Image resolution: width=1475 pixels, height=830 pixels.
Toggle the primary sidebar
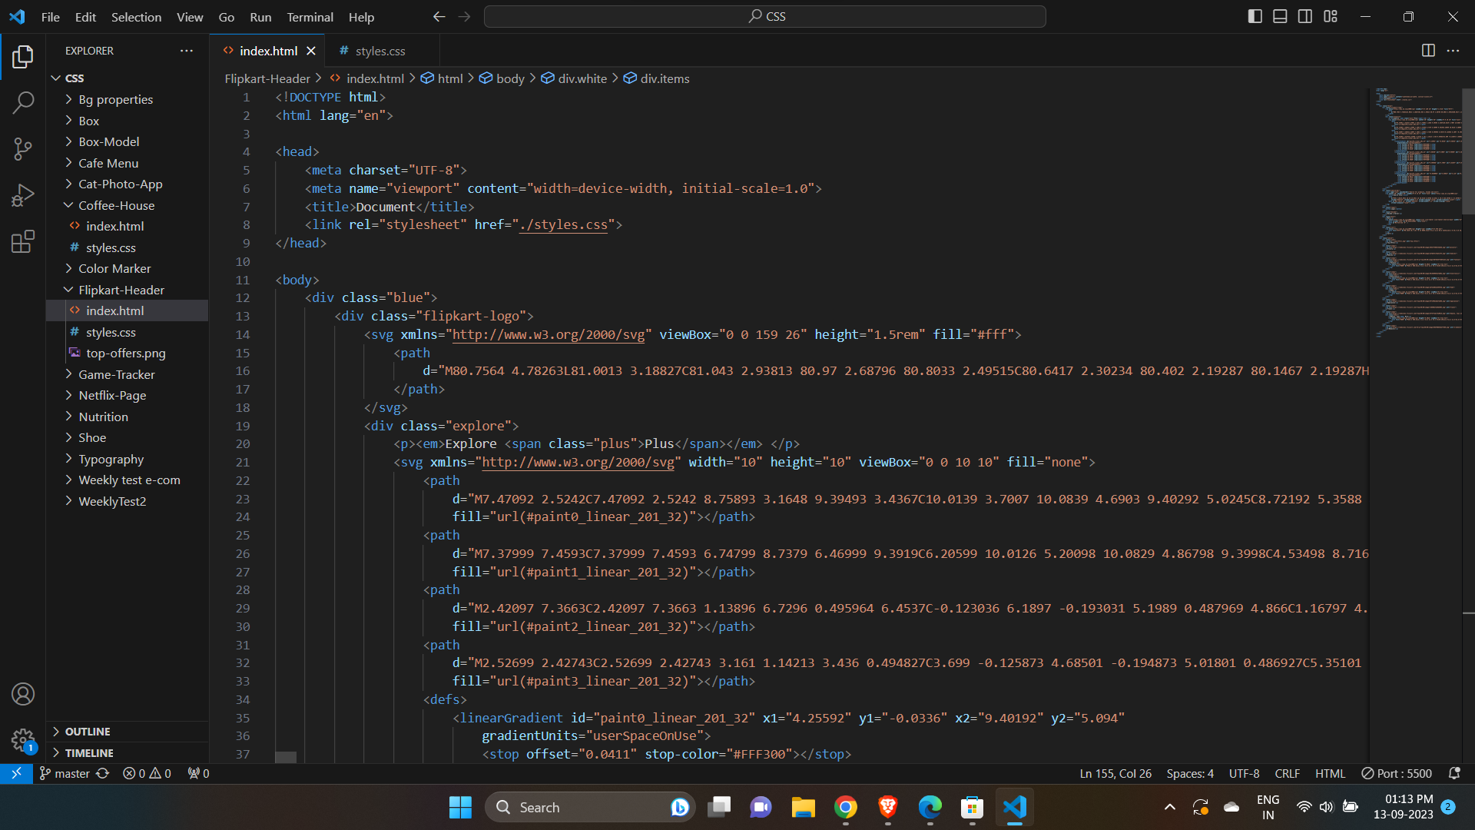(x=1255, y=15)
